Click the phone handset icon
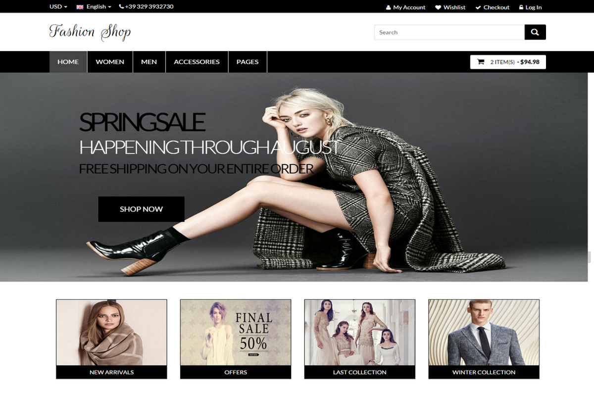The height and width of the screenshot is (396, 594). coord(121,6)
